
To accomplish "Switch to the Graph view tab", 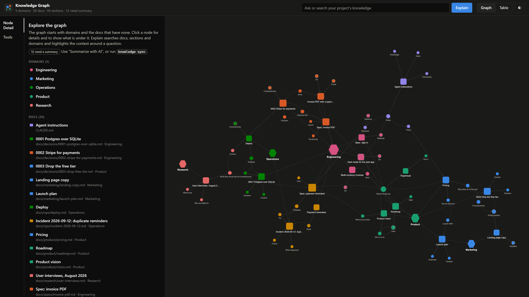I will click(x=486, y=8).
